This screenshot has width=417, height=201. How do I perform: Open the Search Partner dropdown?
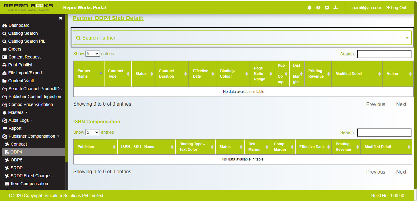242,38
